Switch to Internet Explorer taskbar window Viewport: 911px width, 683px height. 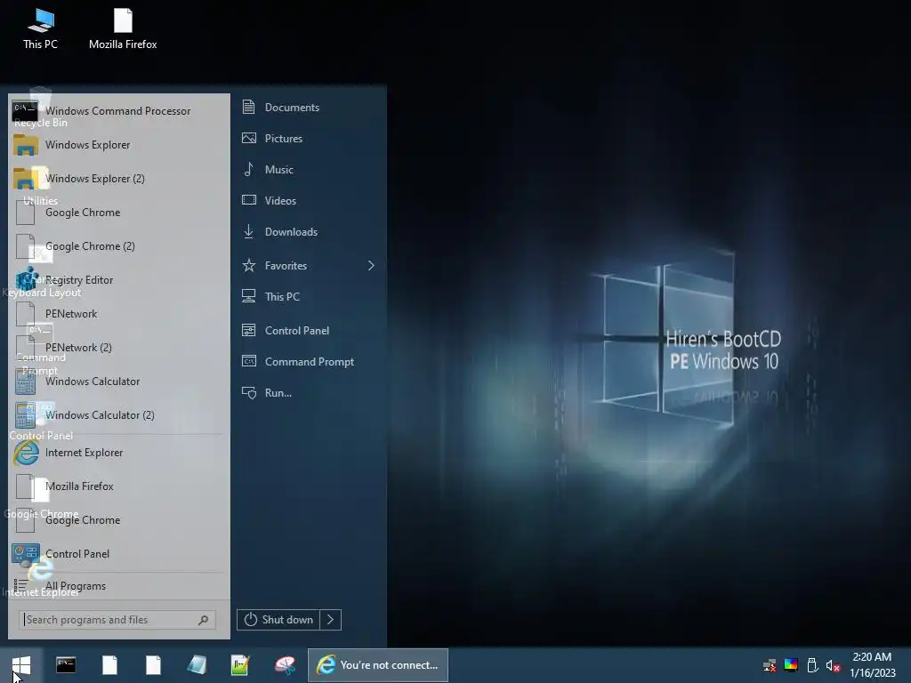377,665
